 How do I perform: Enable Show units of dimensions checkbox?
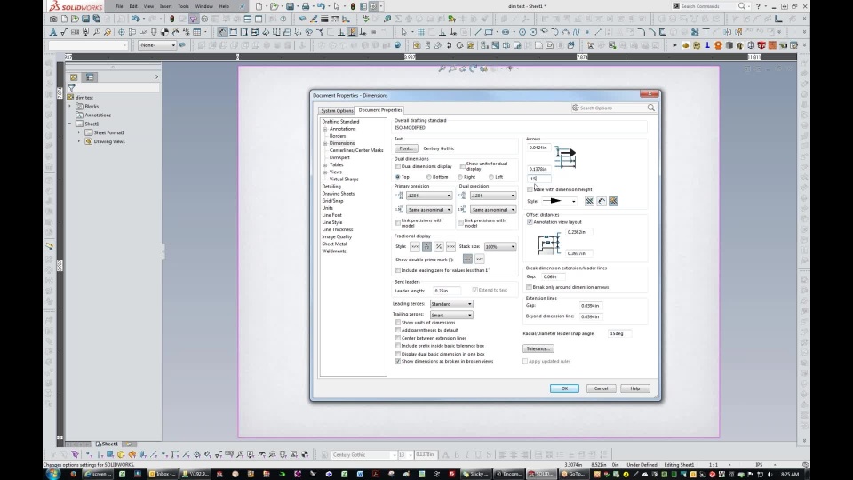[398, 323]
